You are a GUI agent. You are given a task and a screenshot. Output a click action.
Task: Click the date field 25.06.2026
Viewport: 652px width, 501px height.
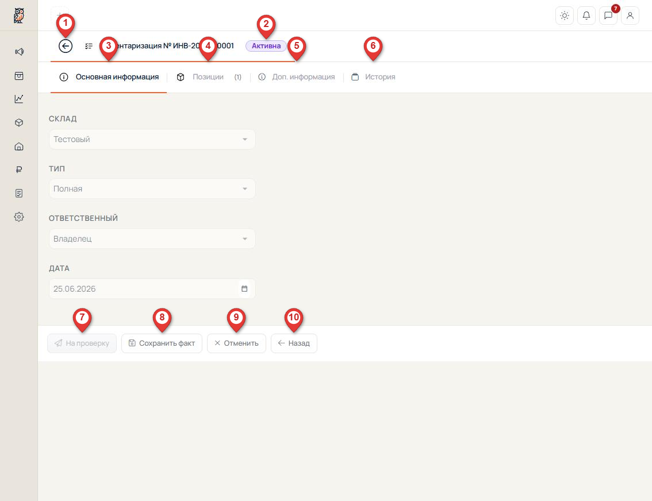[152, 289]
